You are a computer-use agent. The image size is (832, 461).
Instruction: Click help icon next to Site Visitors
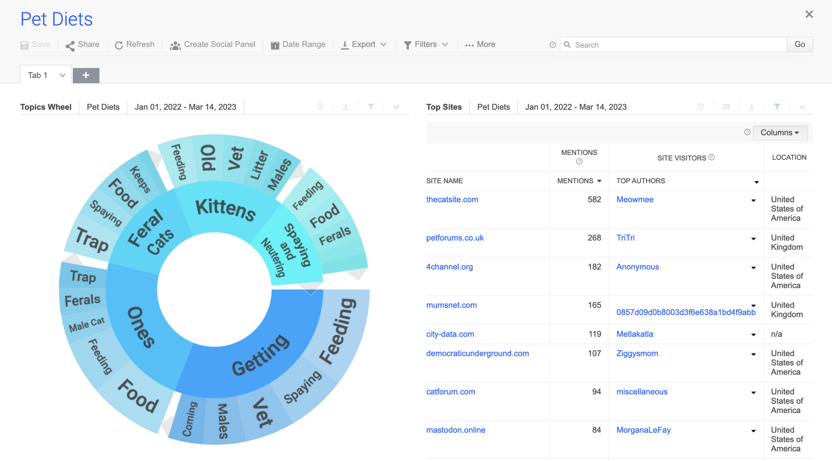pos(712,157)
